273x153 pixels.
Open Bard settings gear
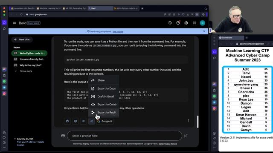click(186, 23)
